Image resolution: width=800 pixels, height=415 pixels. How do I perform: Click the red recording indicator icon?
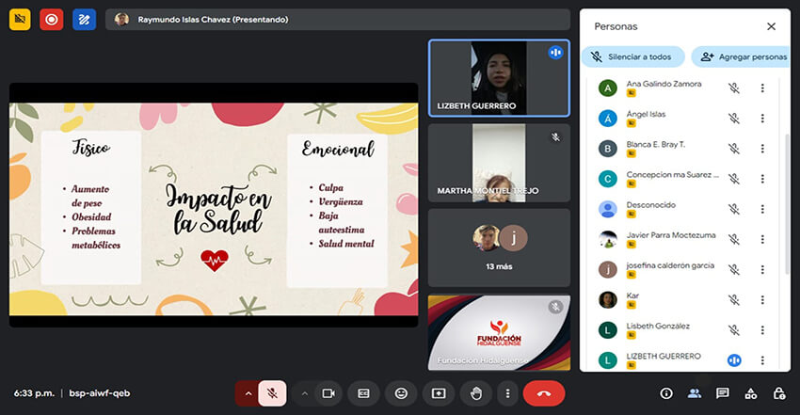point(51,19)
